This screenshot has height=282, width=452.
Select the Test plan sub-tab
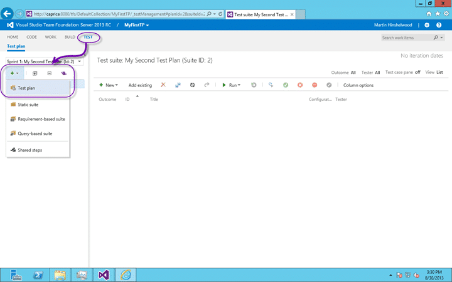[16, 46]
